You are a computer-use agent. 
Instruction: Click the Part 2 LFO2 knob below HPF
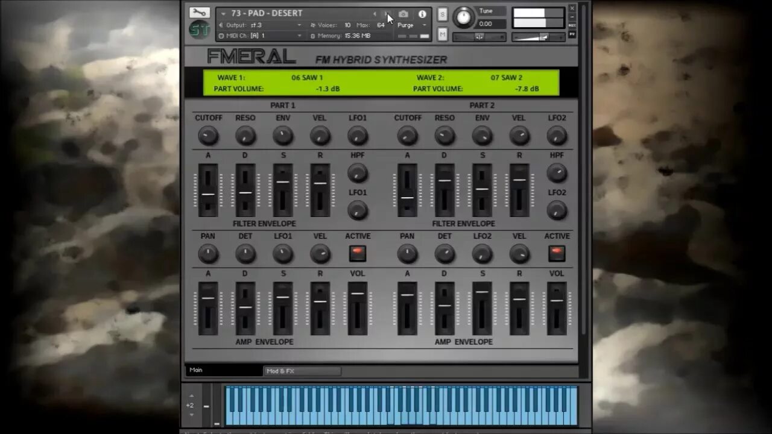click(557, 210)
